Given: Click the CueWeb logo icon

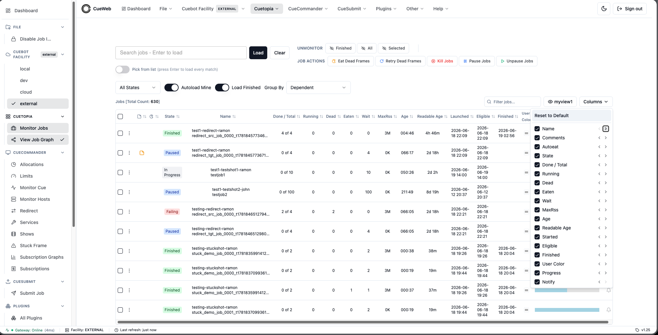Looking at the screenshot, I should 86,9.
